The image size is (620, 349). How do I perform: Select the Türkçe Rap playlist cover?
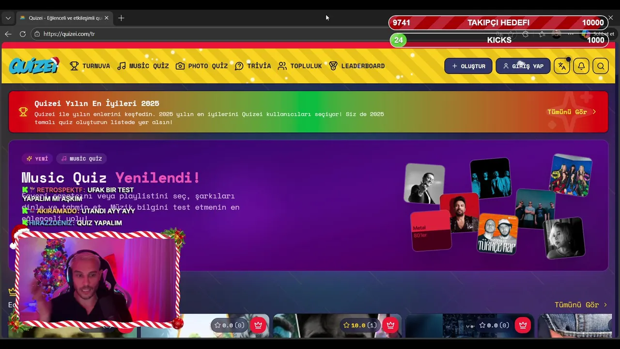point(497,234)
